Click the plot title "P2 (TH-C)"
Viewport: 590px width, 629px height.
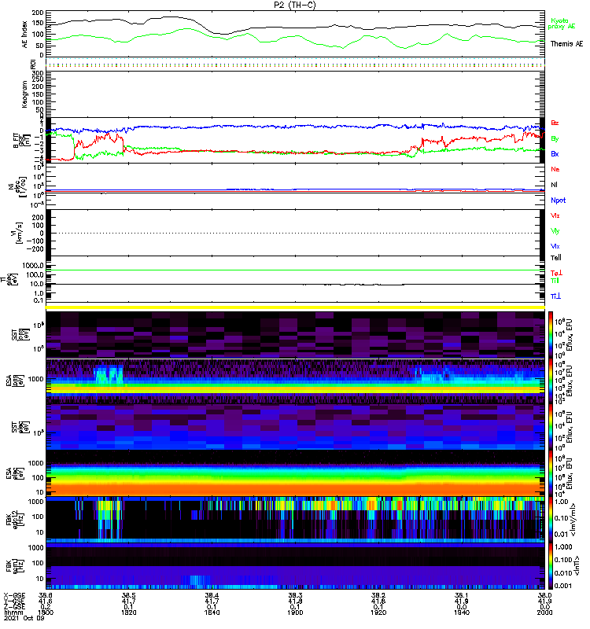(x=295, y=5)
